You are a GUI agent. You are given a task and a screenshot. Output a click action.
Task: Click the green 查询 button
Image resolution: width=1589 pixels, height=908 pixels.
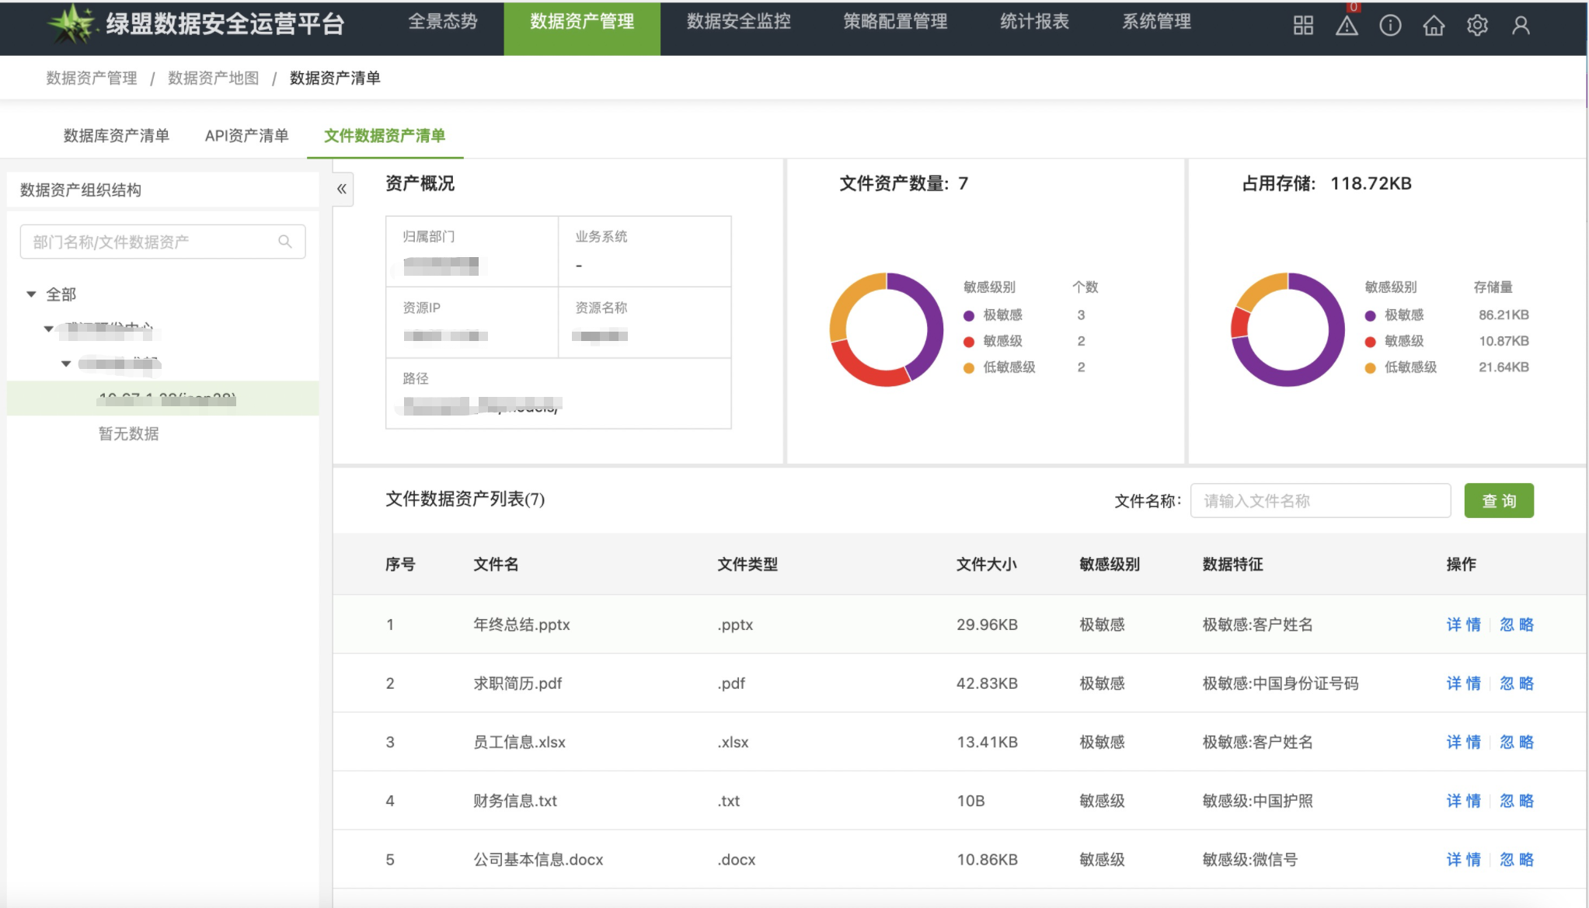pyautogui.click(x=1498, y=501)
